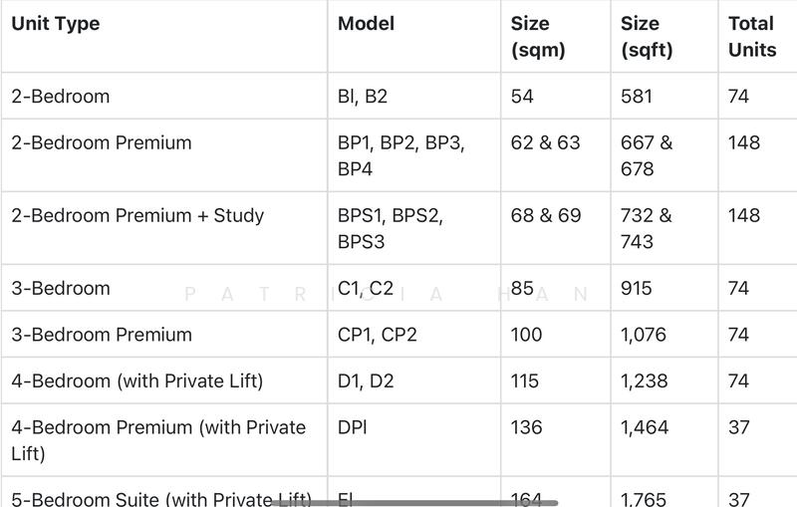This screenshot has width=797, height=507.
Task: Click the Unit Type column header
Action: pyautogui.click(x=56, y=24)
